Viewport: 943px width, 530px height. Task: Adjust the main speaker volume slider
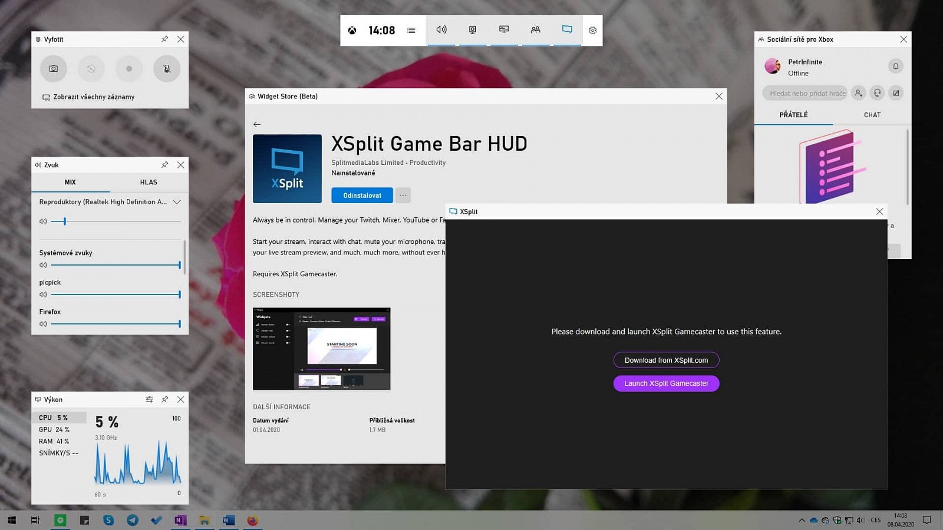click(116, 221)
